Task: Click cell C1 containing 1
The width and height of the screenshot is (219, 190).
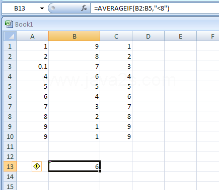Action: (x=116, y=46)
